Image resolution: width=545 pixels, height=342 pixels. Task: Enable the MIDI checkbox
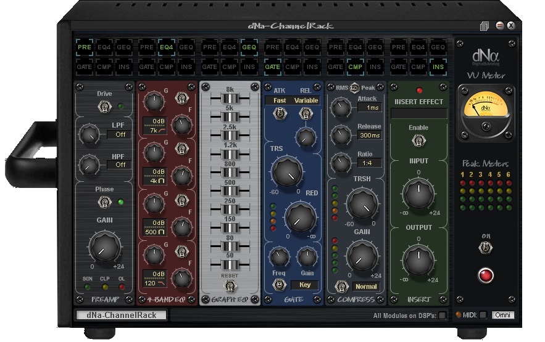tap(483, 315)
